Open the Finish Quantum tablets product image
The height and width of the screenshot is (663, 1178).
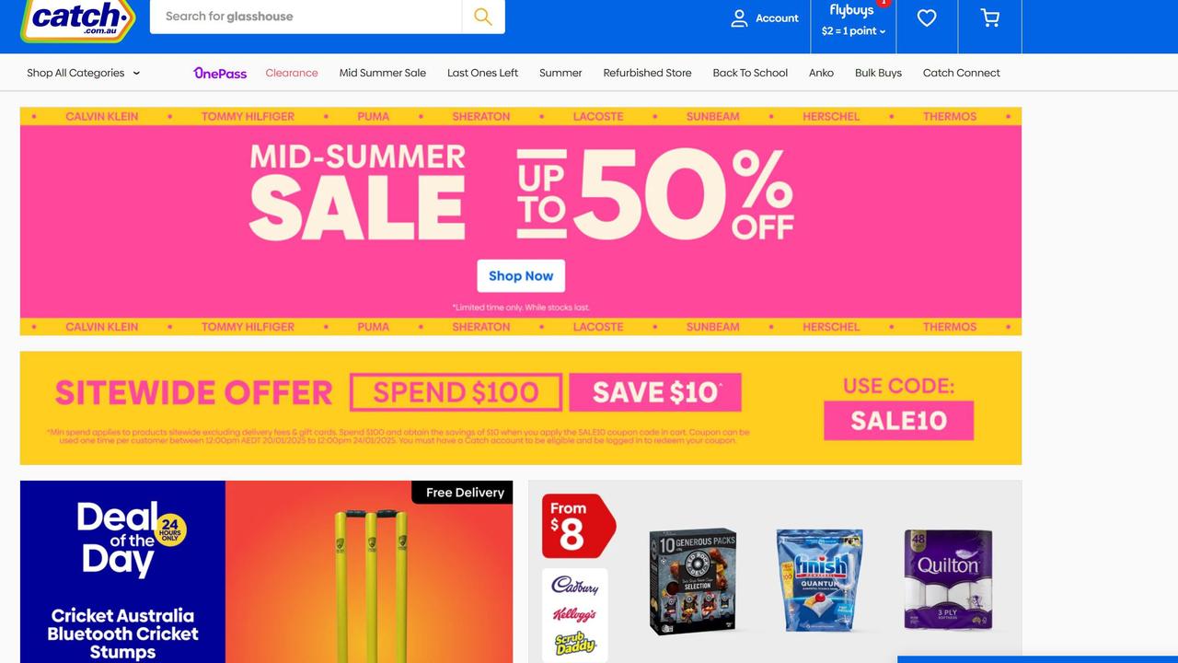click(x=819, y=579)
